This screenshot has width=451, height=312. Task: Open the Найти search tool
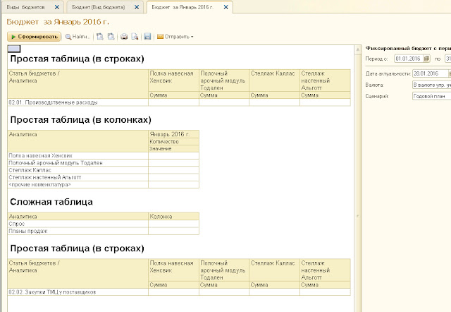coord(78,37)
